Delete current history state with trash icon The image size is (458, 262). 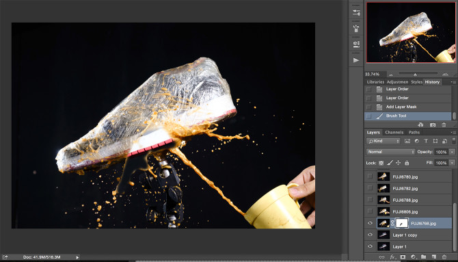(444, 125)
